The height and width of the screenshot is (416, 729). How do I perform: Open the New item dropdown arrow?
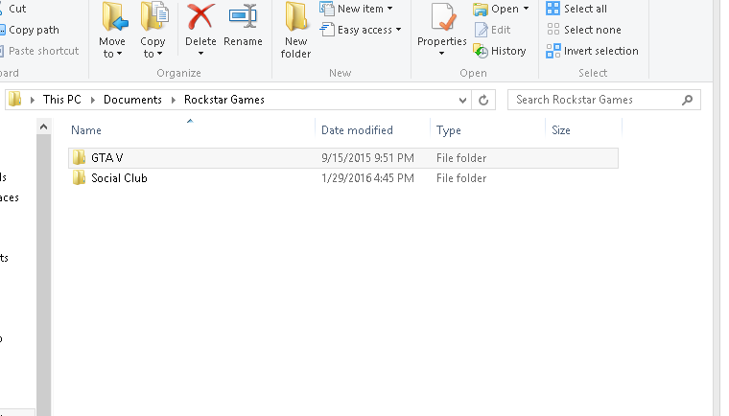coord(389,9)
